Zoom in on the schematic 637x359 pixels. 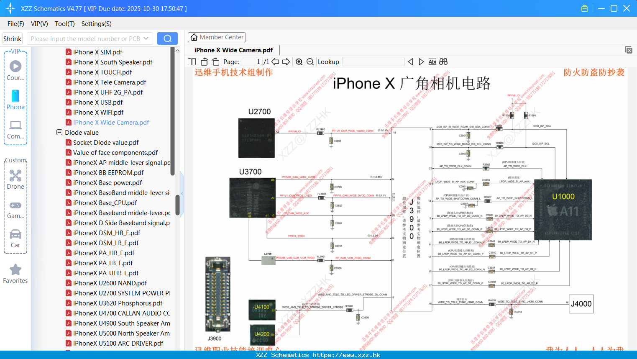point(299,62)
